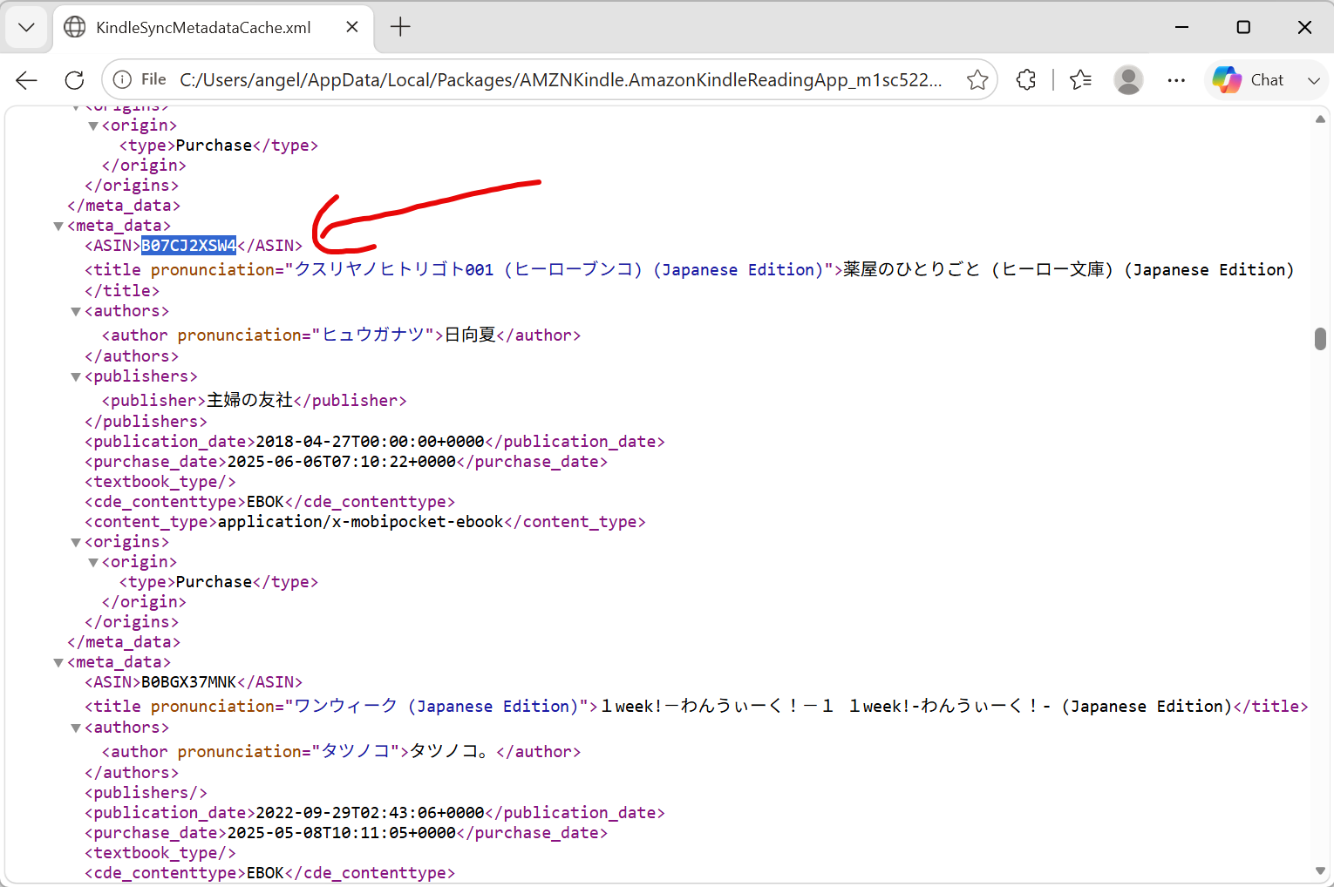Image resolution: width=1334 pixels, height=887 pixels.
Task: Click the title text 薬屋のひとりごと
Action: pos(912,269)
